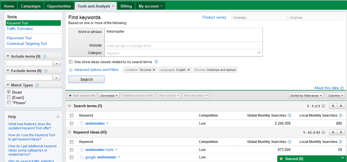Collapse the Search terms section
This screenshot has height=162, width=347.
69,106
